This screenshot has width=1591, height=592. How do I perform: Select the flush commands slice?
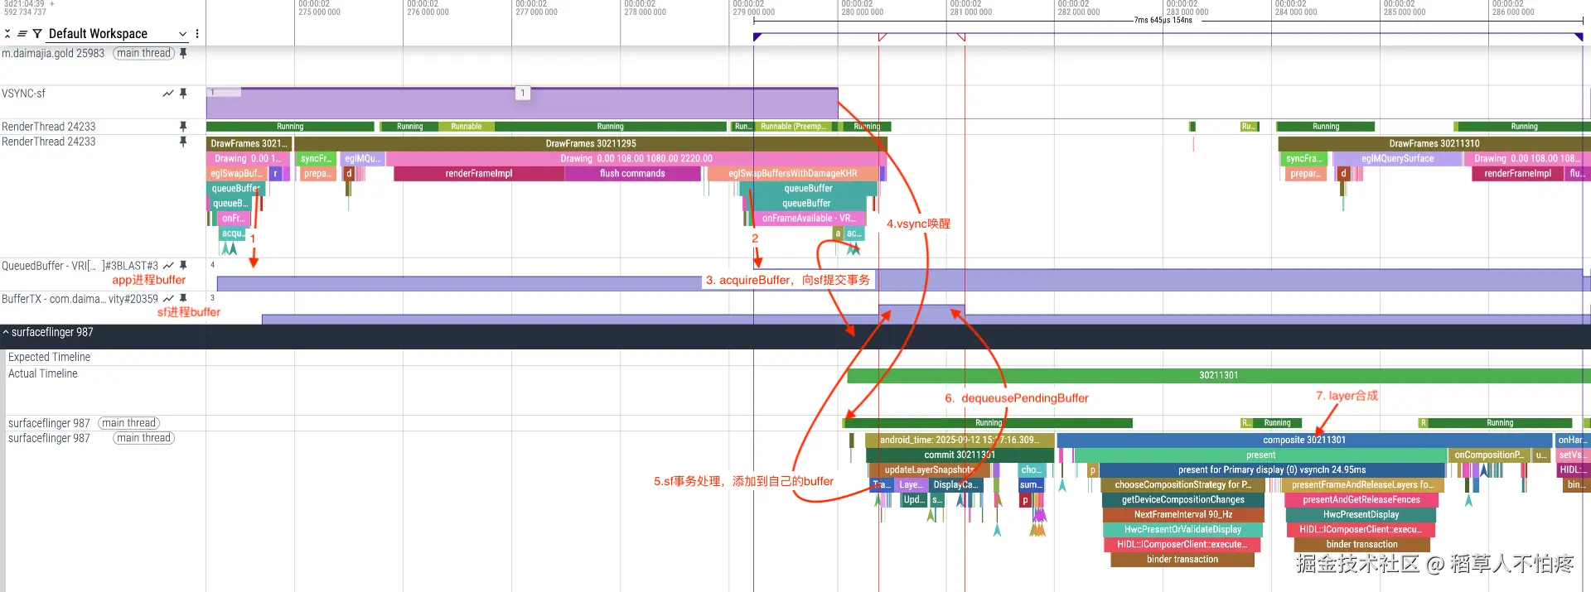(x=632, y=174)
